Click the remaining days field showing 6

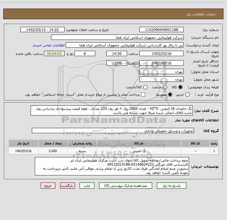click(85, 53)
